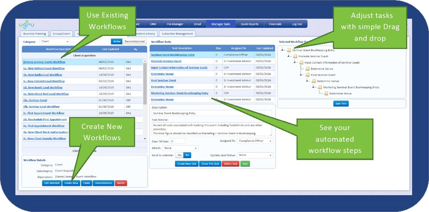Open the File Manager menu
This screenshot has height=212, width=429.
[x=175, y=24]
